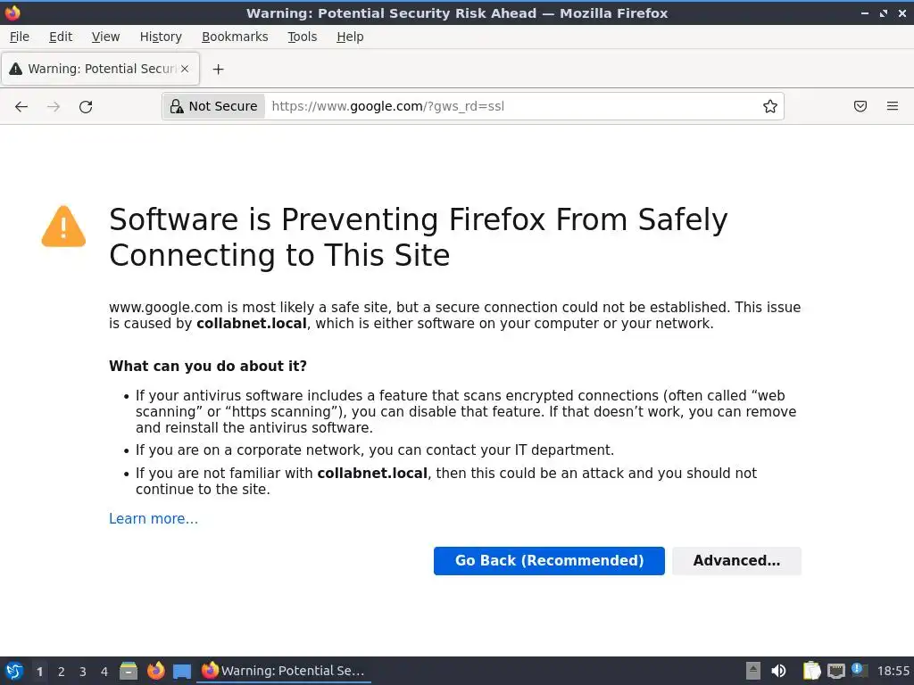Close the Warning: Potential Security tab
The width and height of the screenshot is (914, 685).
coord(185,69)
